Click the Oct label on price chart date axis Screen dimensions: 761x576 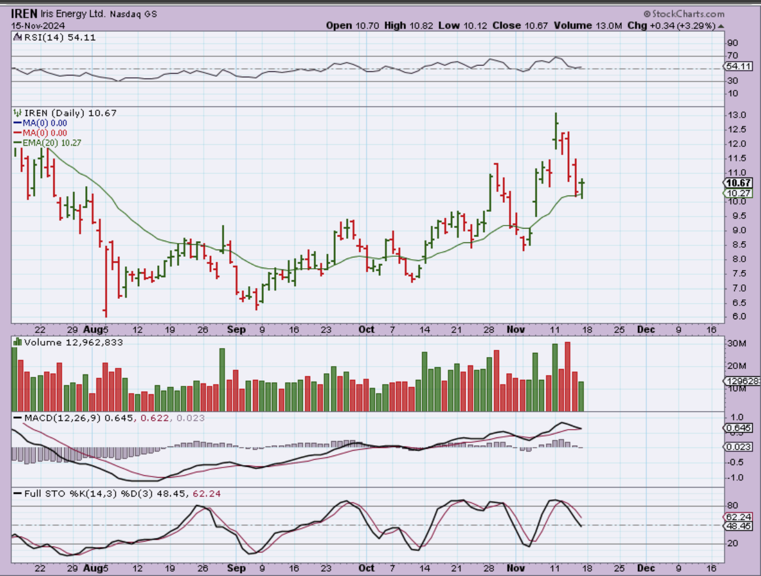click(366, 329)
